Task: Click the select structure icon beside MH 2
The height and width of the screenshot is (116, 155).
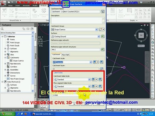Action: (x=103, y=50)
